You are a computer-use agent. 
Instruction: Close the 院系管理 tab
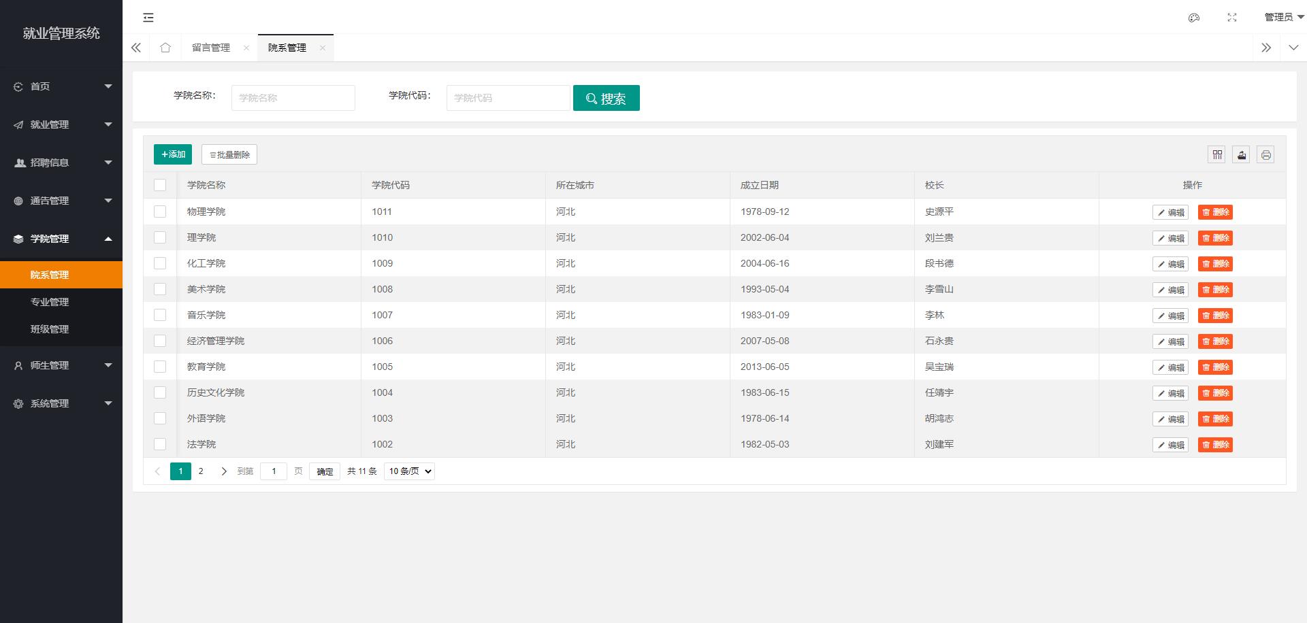(323, 48)
